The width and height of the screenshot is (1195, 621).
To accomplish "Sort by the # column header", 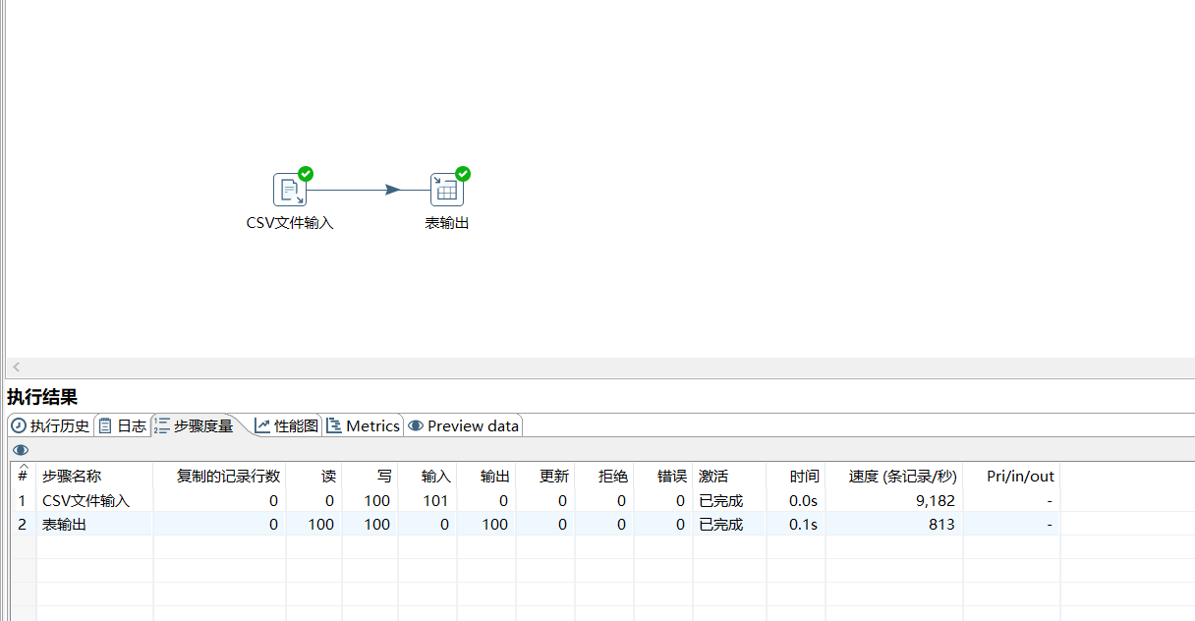I will (x=23, y=476).
